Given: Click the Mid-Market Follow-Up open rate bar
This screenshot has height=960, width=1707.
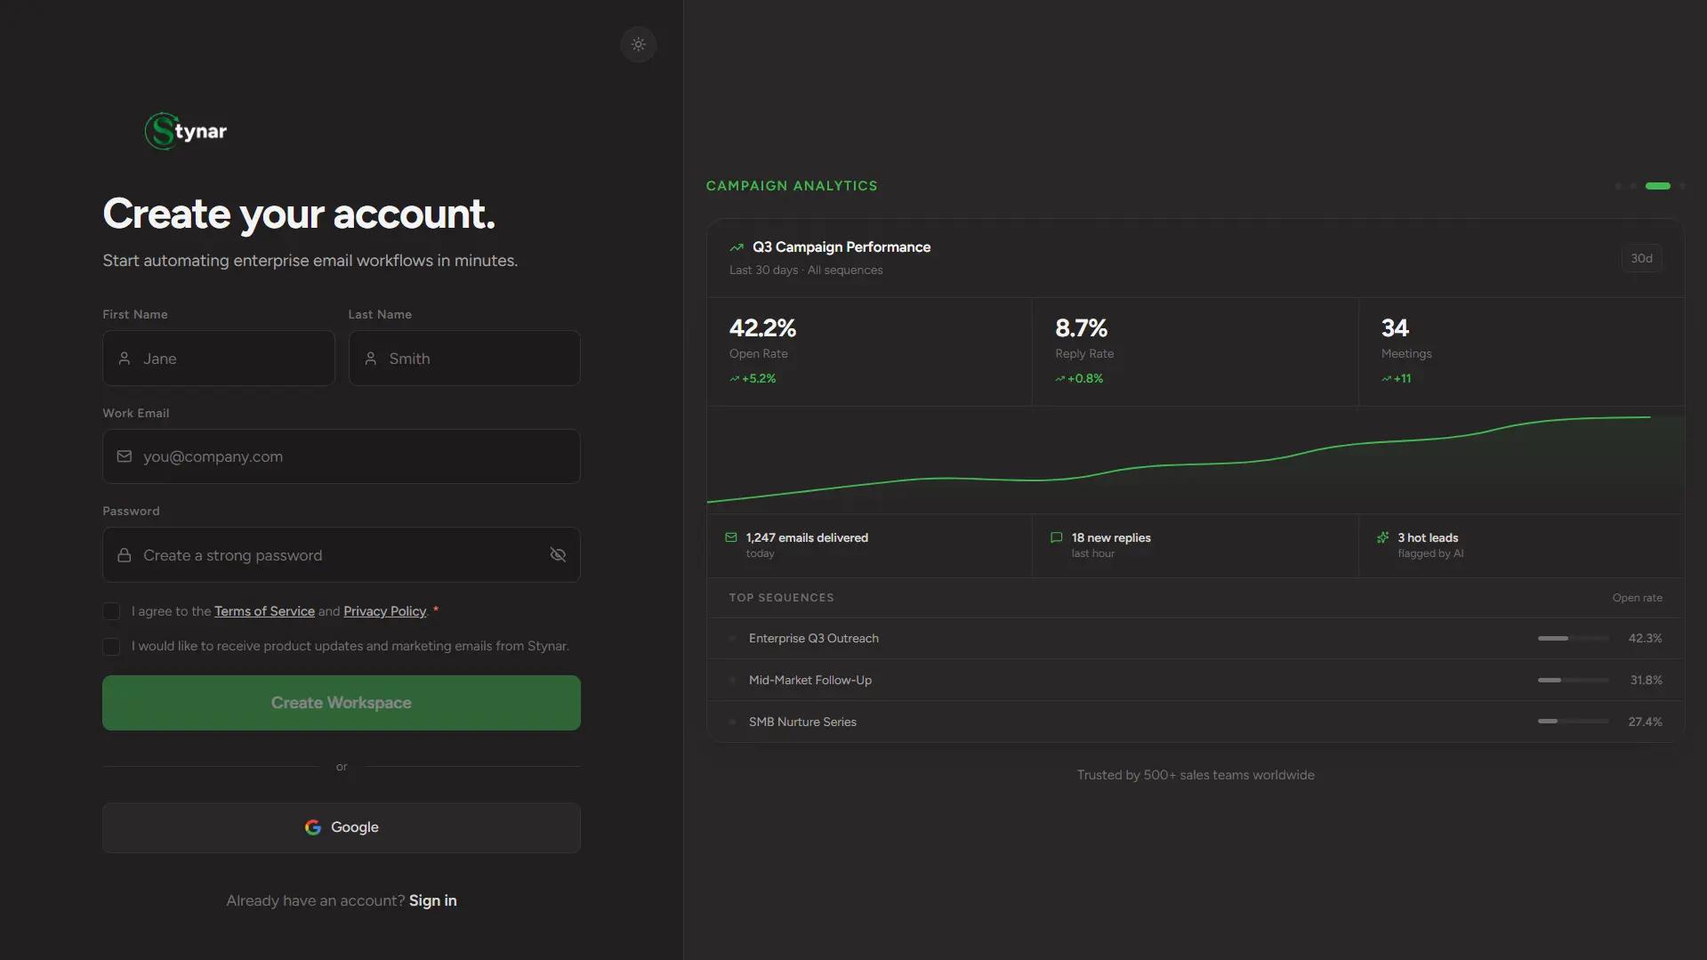Looking at the screenshot, I should pyautogui.click(x=1573, y=681).
